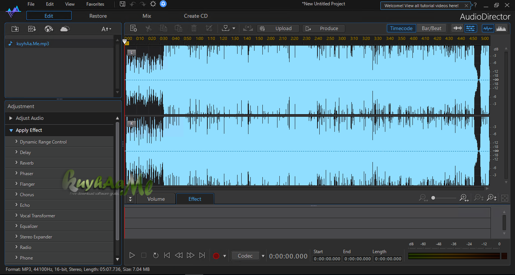This screenshot has height=275, width=515.
Task: Toggle the R channel selector
Action: [132, 124]
